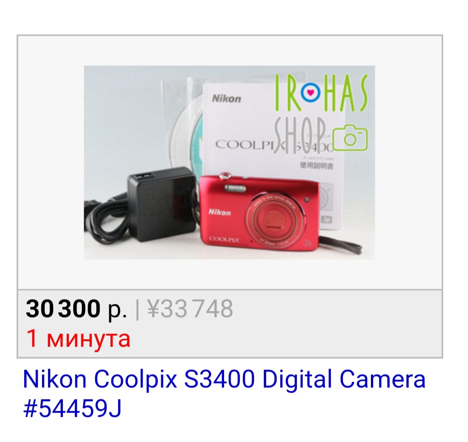The width and height of the screenshot is (468, 442).
Task: Click the Jp badge on the manual
Action: (x=327, y=219)
